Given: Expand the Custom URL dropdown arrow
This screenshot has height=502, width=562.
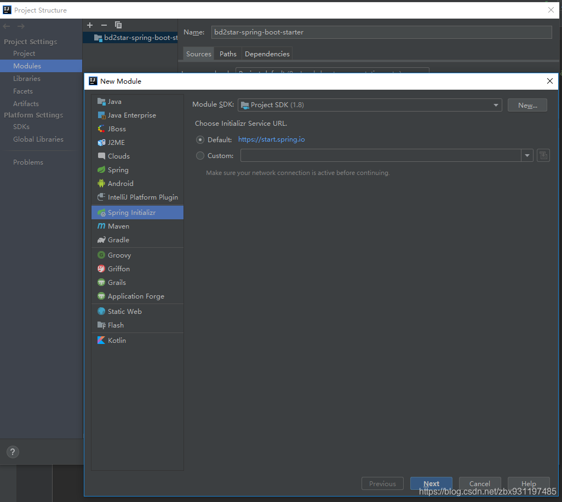Looking at the screenshot, I should (527, 155).
